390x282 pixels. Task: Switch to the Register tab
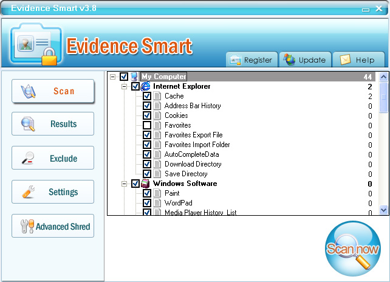(251, 60)
